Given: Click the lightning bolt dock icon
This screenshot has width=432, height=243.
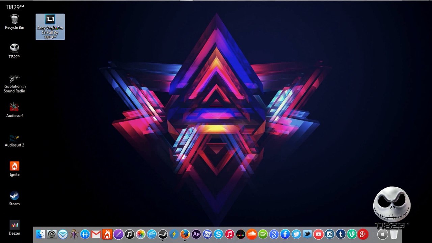Looking at the screenshot, I should click(x=174, y=234).
